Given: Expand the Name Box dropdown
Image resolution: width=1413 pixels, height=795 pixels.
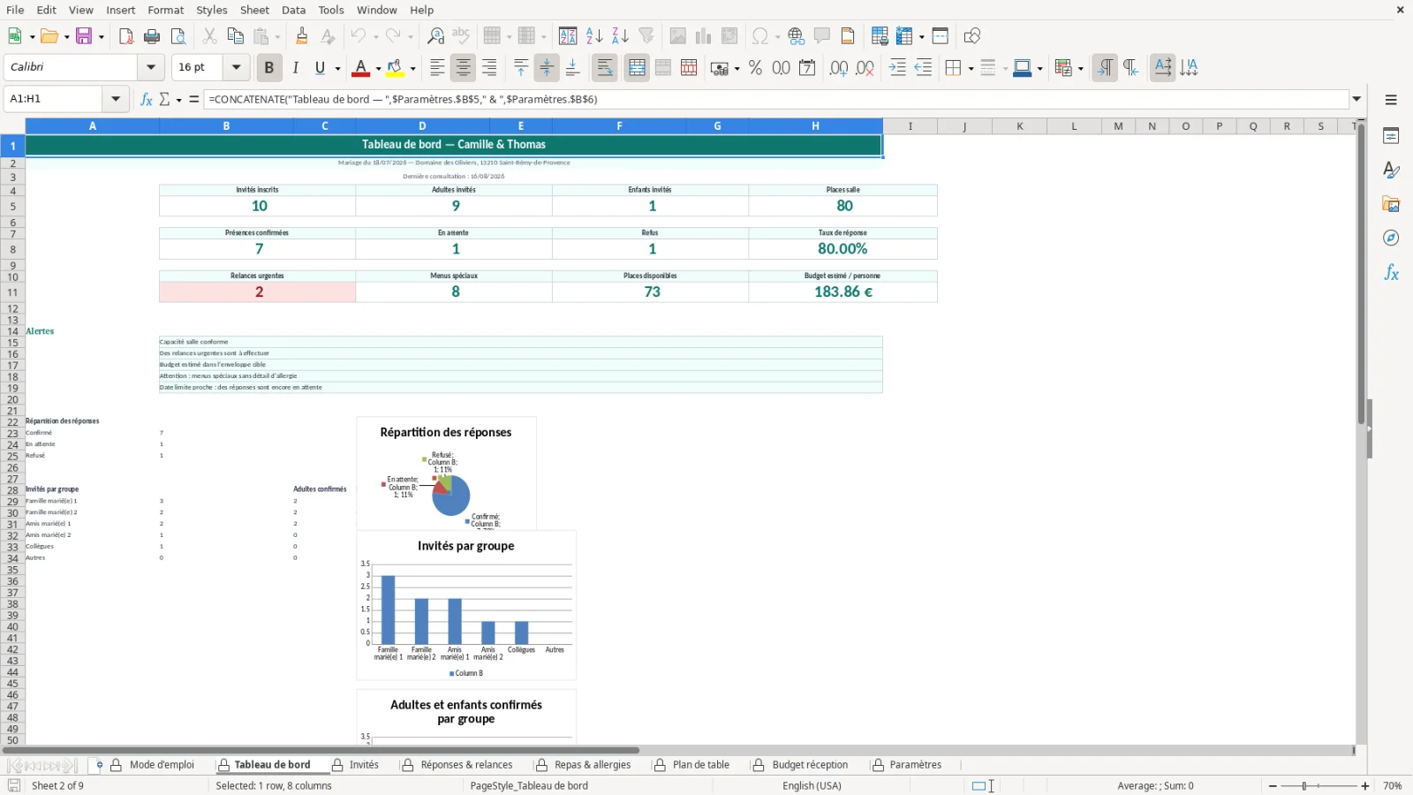Looking at the screenshot, I should [x=116, y=99].
